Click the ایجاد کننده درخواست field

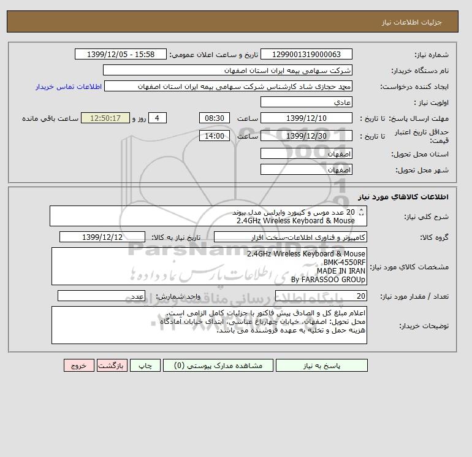tap(228, 86)
